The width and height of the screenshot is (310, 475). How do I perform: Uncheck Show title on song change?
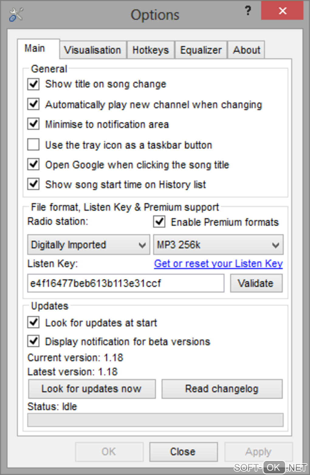(x=33, y=84)
